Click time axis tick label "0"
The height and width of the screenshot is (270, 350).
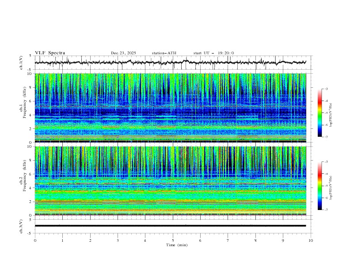pos(35,240)
